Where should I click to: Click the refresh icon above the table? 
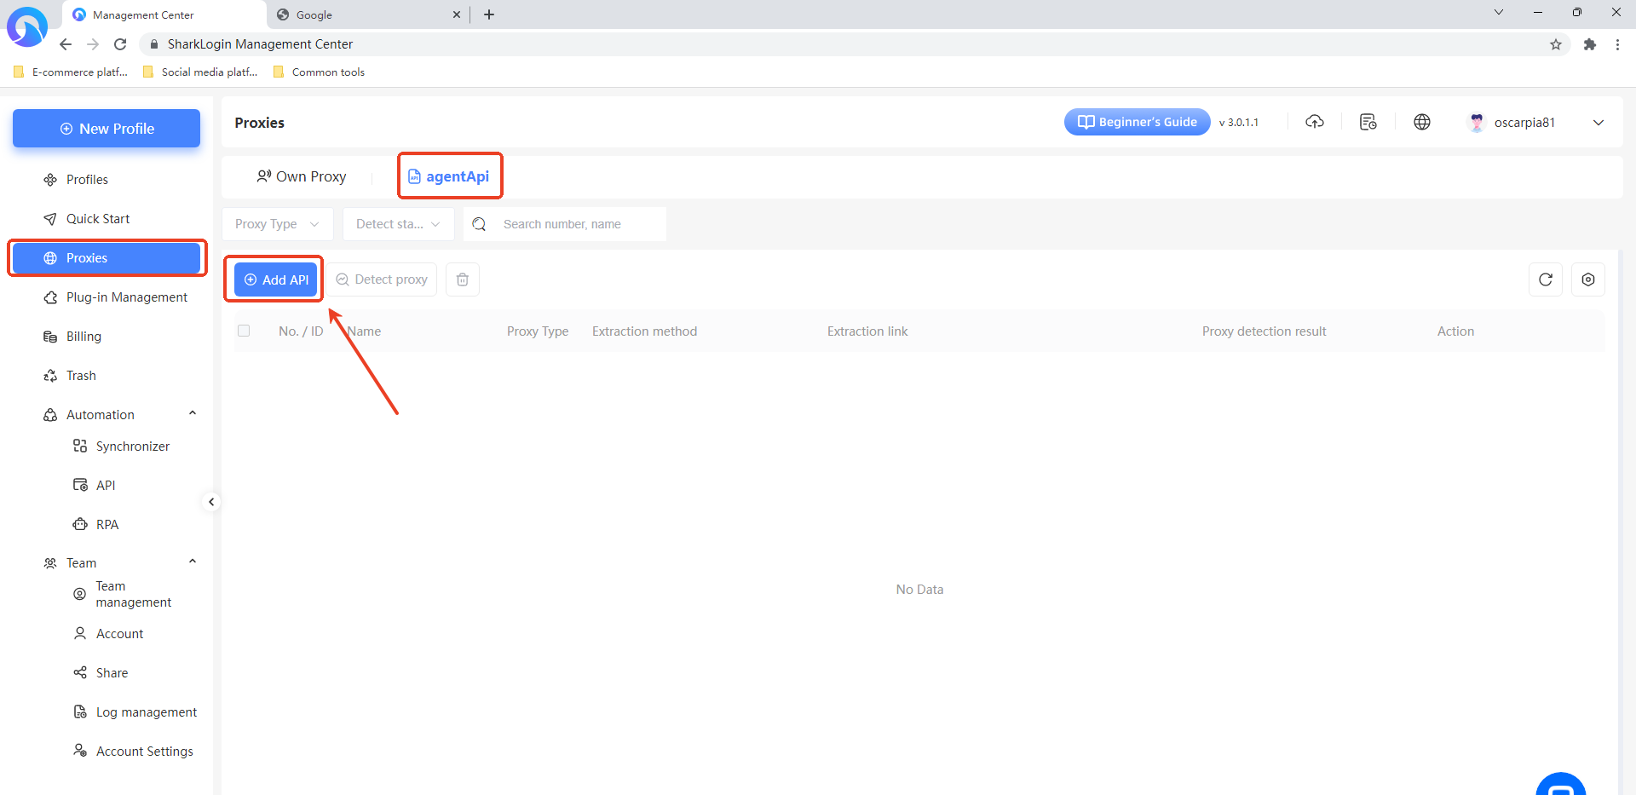(x=1545, y=279)
